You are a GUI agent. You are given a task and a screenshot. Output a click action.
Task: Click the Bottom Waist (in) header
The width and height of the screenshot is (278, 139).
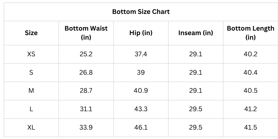coord(86,33)
